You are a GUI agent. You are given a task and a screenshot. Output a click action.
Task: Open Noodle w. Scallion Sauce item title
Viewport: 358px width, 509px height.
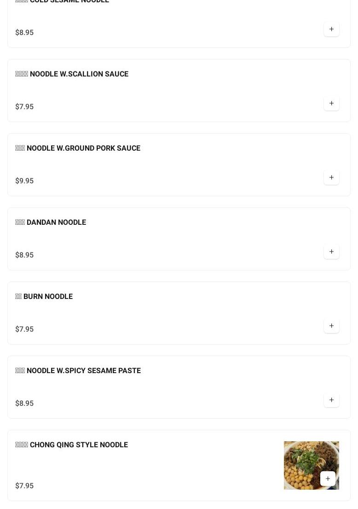point(72,74)
